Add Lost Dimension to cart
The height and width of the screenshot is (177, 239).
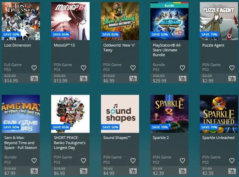[34, 78]
